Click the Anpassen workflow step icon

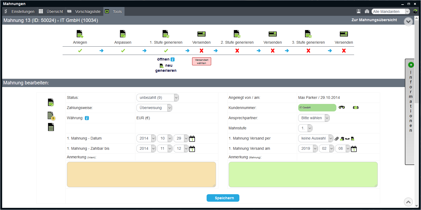pos(123,34)
